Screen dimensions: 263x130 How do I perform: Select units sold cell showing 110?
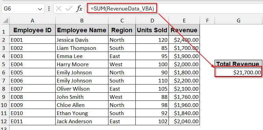(152, 80)
